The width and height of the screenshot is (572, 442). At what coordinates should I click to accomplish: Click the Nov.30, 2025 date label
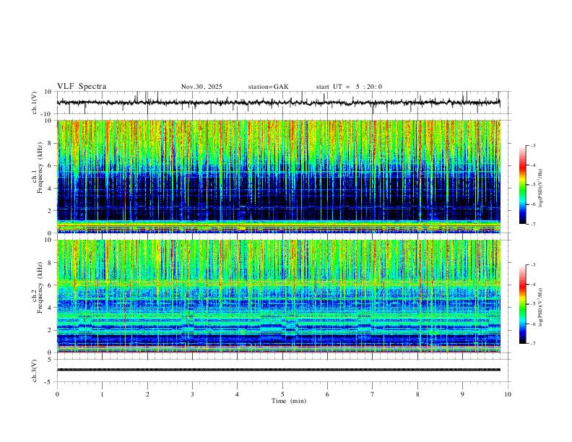201,87
